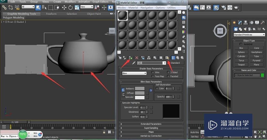Open Navigation menu in Material Editor

pos(147,8)
